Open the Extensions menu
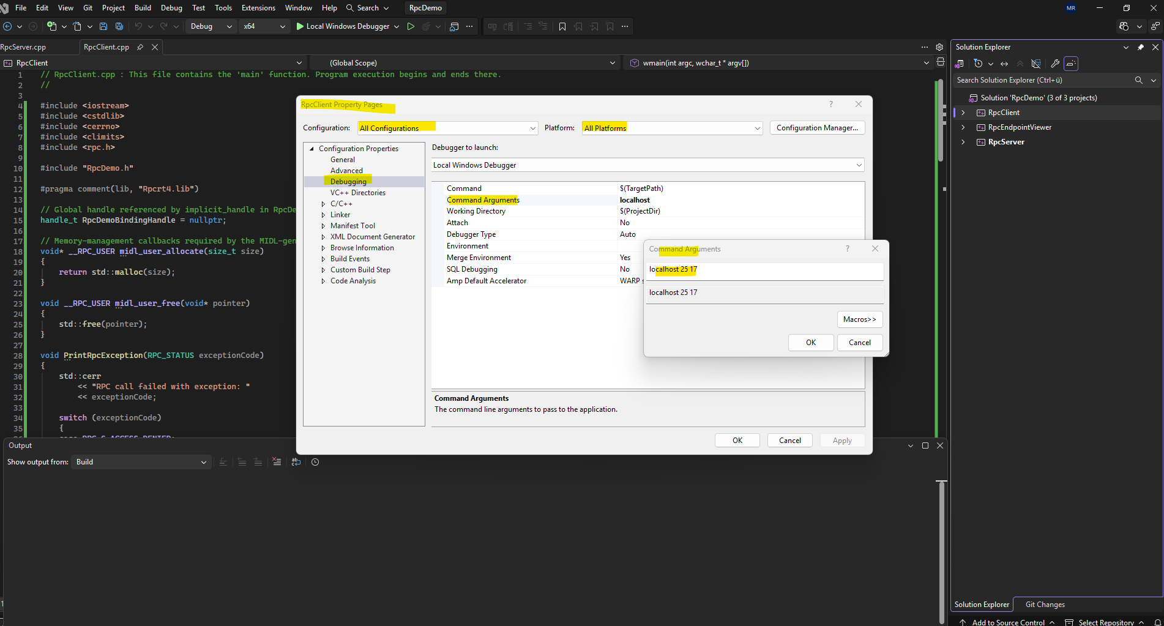Screen dimensions: 1164x626 (258, 8)
